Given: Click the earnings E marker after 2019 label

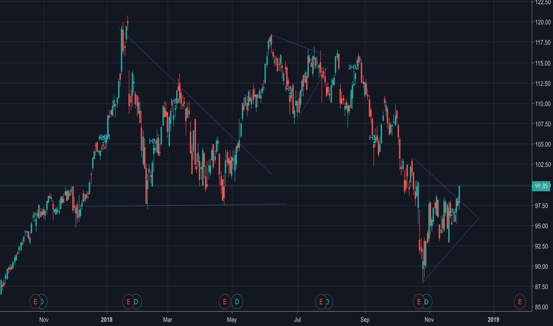Looking at the screenshot, I should 520,302.
